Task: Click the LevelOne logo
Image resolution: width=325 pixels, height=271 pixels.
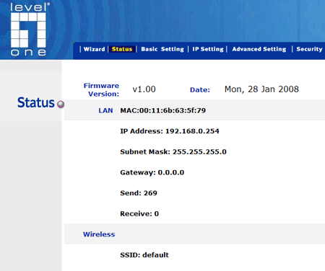Action: [x=28, y=30]
